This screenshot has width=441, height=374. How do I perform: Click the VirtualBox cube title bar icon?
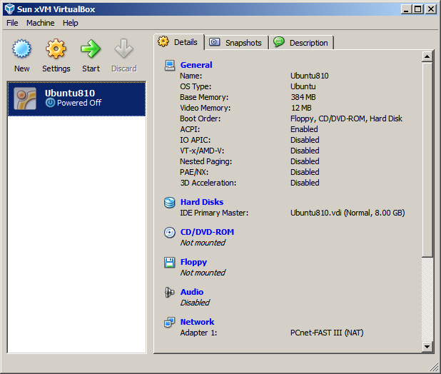(x=9, y=9)
